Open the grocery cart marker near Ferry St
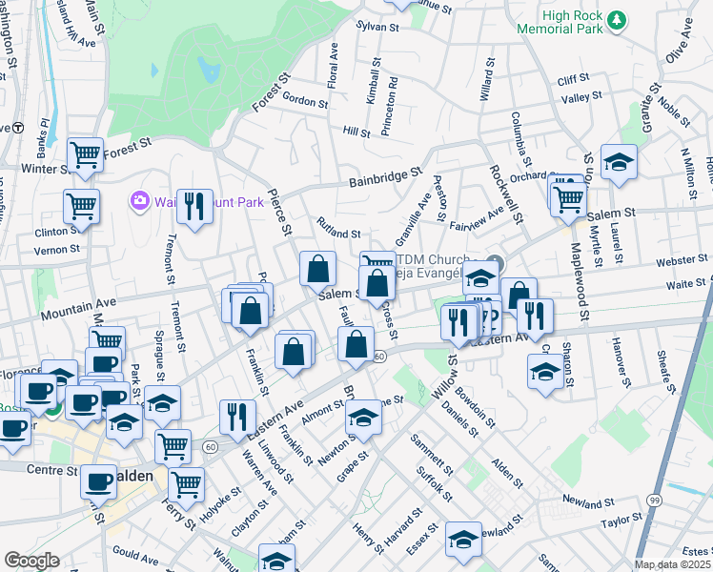The height and width of the screenshot is (572, 713). (187, 483)
